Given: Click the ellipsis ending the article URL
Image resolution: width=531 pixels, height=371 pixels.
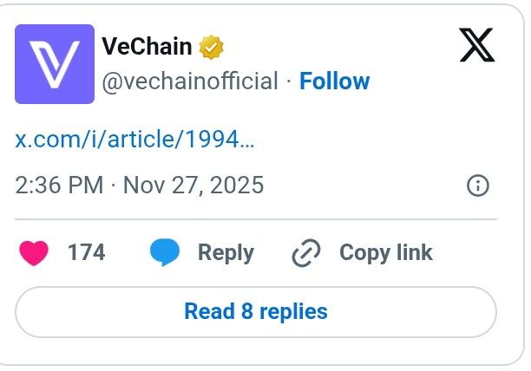Looking at the screenshot, I should pos(247,139).
